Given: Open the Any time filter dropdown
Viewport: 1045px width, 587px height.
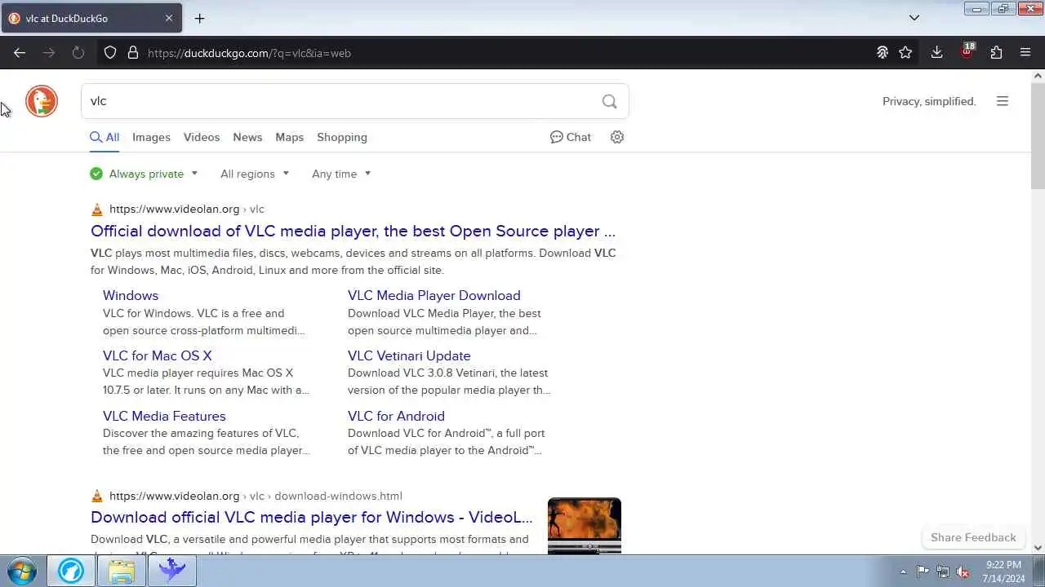Looking at the screenshot, I should point(341,174).
